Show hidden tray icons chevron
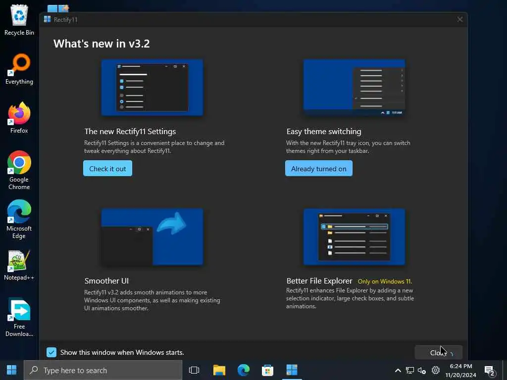Image resolution: width=507 pixels, height=380 pixels. (398, 370)
